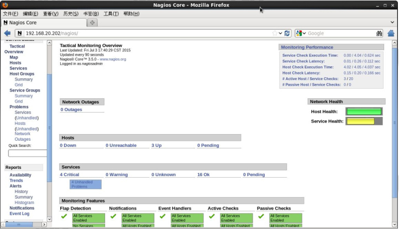399x229 pixels.
Task: Open the Event Log sidebar link
Action: (19, 214)
